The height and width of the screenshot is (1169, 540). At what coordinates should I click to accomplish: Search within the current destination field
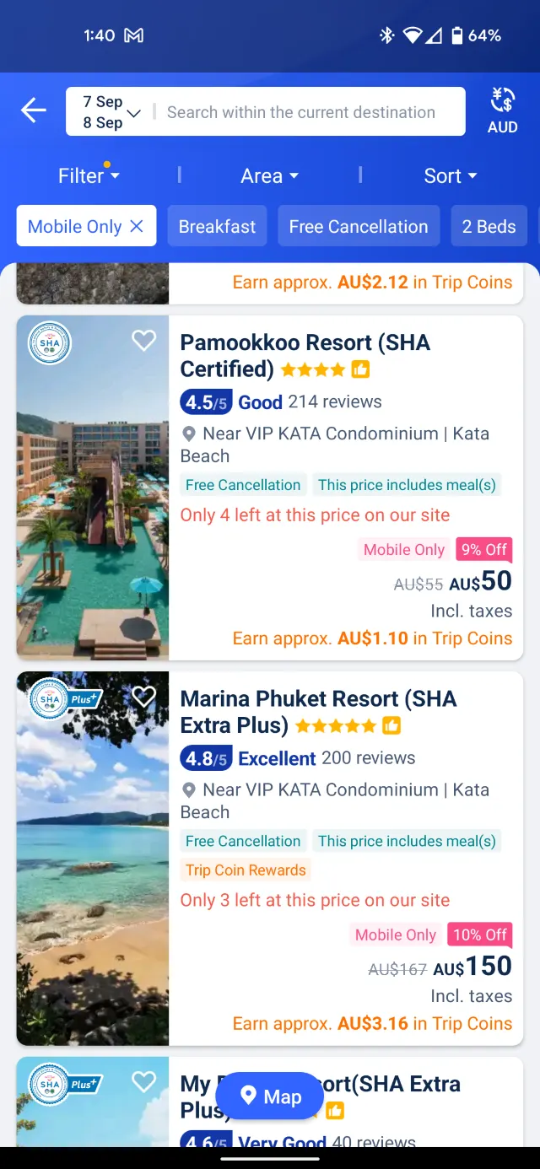point(304,112)
